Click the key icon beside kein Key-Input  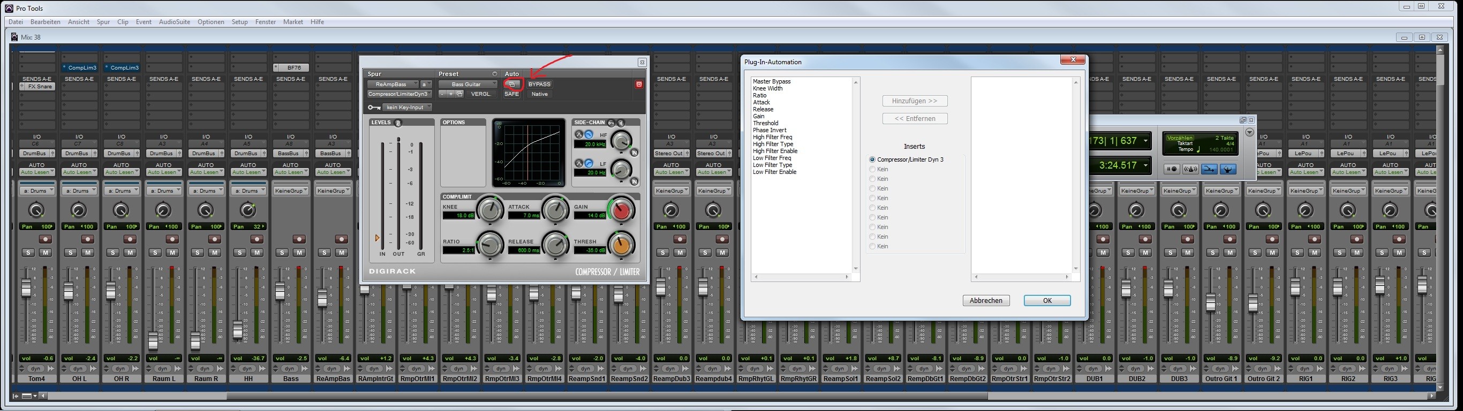coord(374,107)
